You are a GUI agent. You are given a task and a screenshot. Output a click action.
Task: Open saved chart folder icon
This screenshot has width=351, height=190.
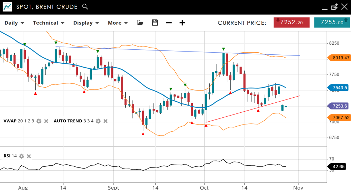click(x=140, y=23)
